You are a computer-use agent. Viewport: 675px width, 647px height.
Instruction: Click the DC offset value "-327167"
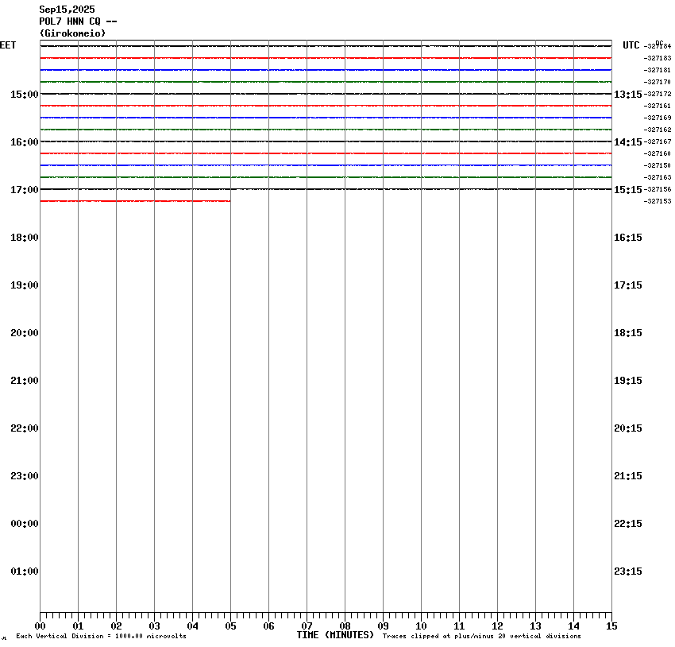[x=658, y=141]
